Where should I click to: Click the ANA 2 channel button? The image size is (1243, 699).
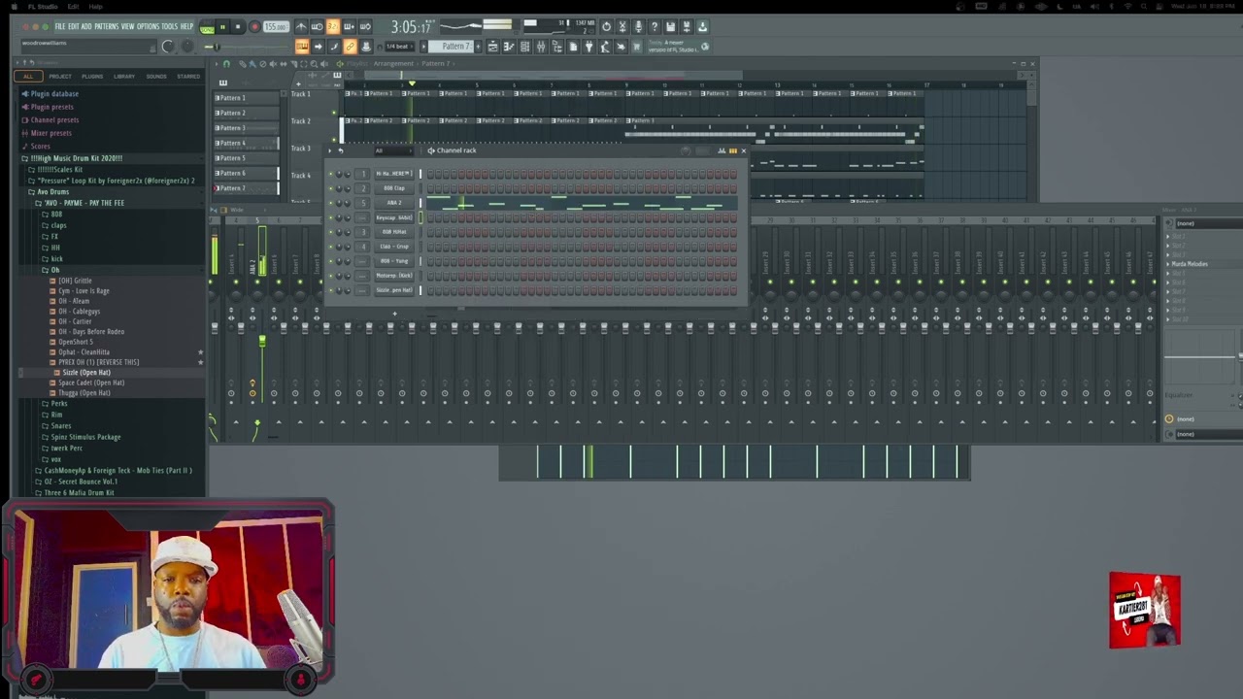(393, 202)
